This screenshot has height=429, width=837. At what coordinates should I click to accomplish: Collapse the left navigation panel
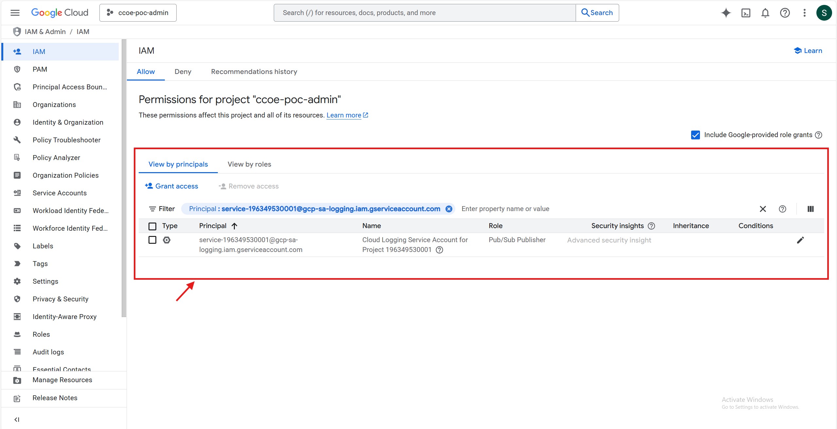17,420
